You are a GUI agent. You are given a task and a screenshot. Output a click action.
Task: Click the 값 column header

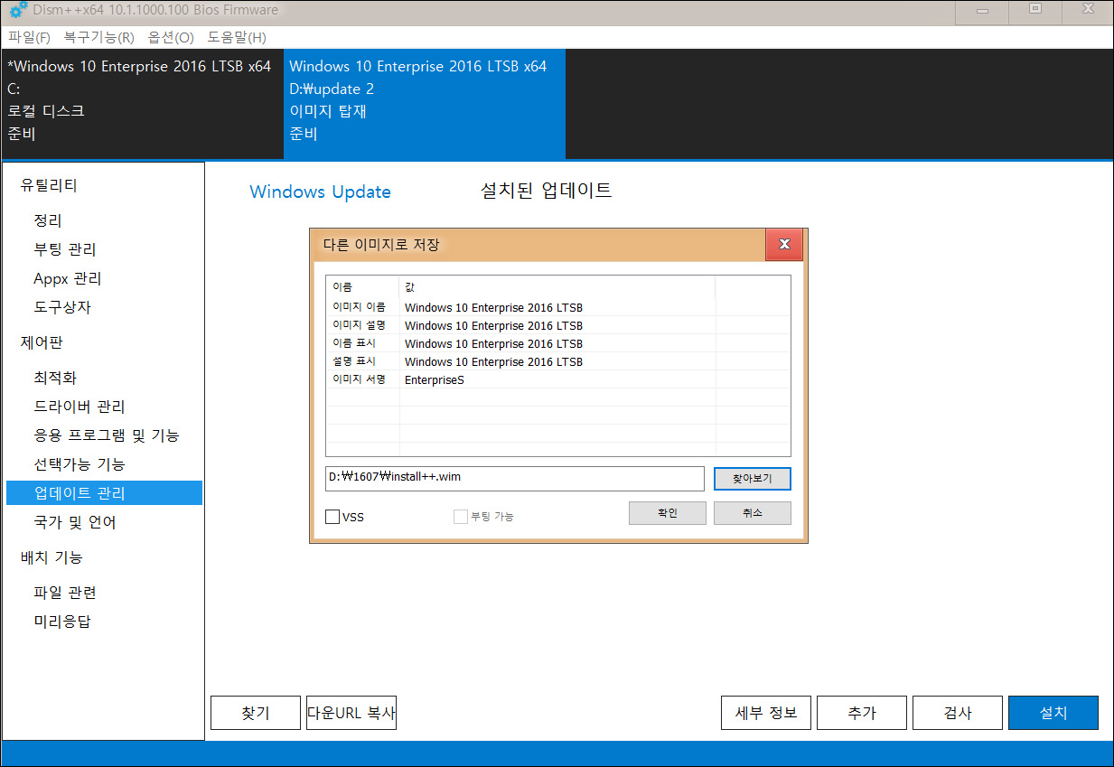coord(557,286)
